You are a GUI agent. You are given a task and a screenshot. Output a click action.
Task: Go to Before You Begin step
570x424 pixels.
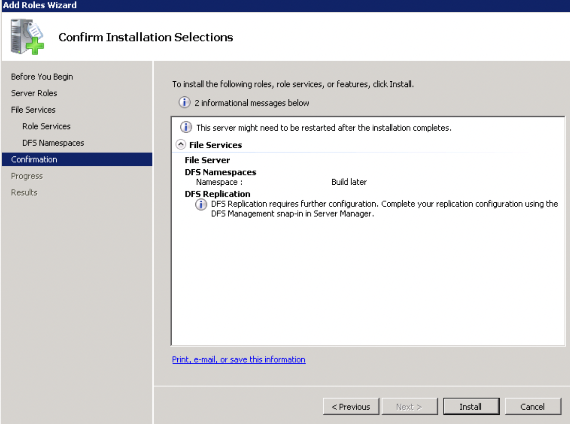pyautogui.click(x=42, y=77)
